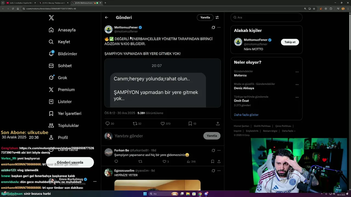Open account options next to Emre Kurtulmuş
351x197 pixels.
(95, 181)
